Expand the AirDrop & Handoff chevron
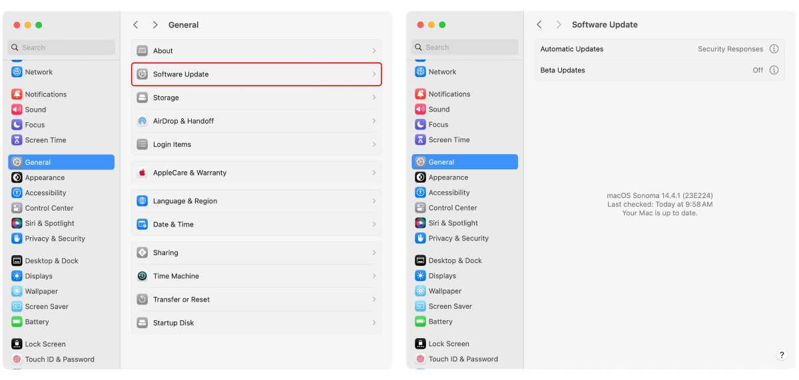 [374, 121]
